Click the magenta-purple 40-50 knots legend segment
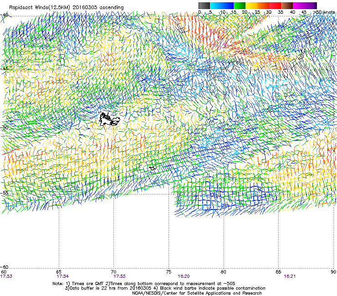Screen dimensions: 337x296 tap(305, 5)
